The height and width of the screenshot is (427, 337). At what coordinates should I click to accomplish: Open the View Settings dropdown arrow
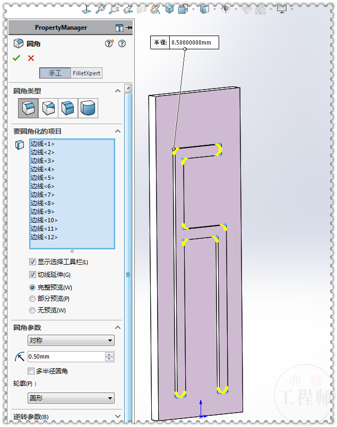pos(292,9)
